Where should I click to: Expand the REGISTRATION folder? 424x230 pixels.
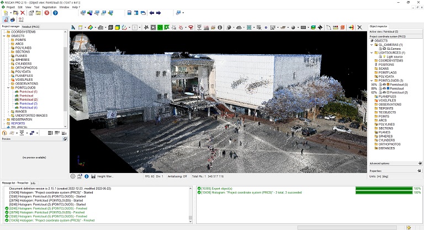coord(4,119)
